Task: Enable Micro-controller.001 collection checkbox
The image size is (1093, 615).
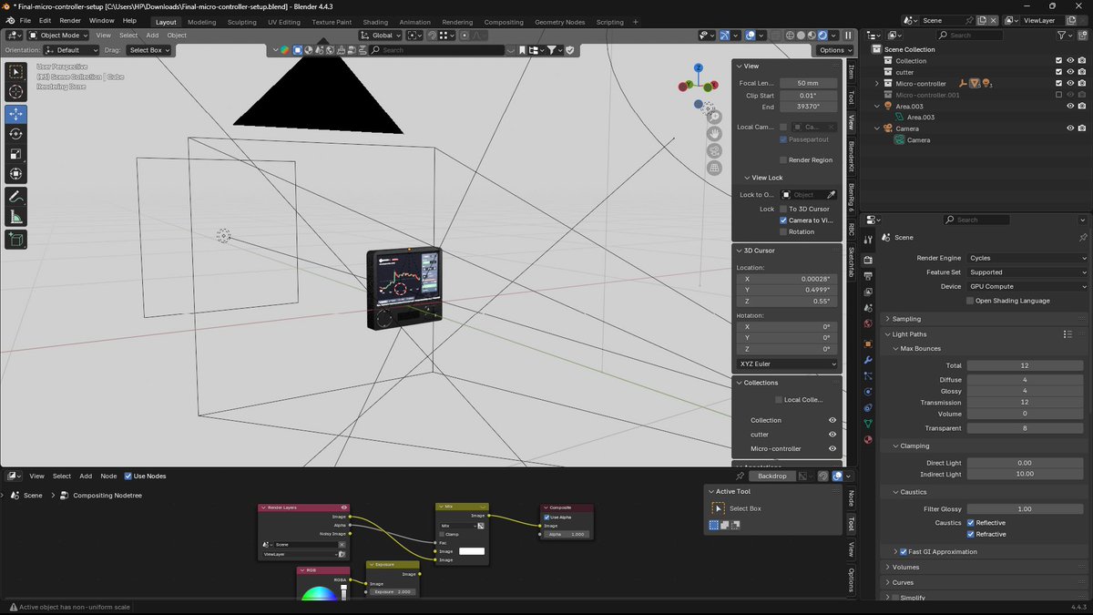Action: click(x=1058, y=95)
